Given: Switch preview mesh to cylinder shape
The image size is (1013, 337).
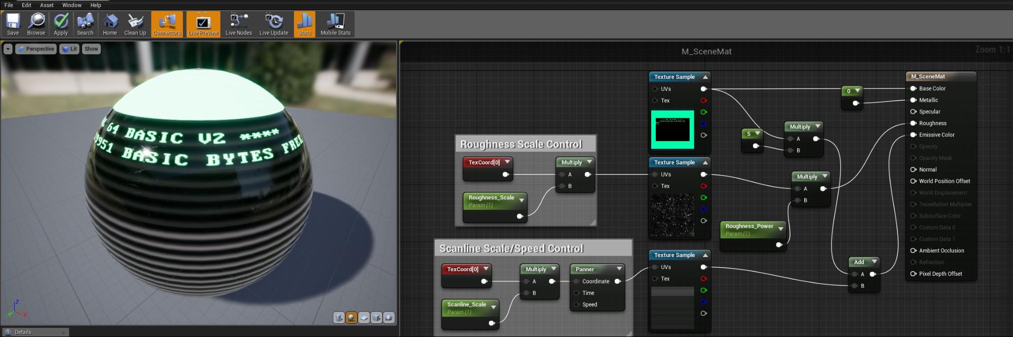Looking at the screenshot, I should (x=339, y=318).
